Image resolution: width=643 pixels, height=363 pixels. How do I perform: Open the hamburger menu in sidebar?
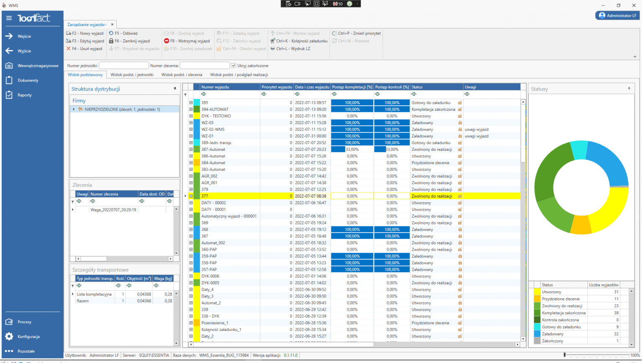pyautogui.click(x=9, y=18)
